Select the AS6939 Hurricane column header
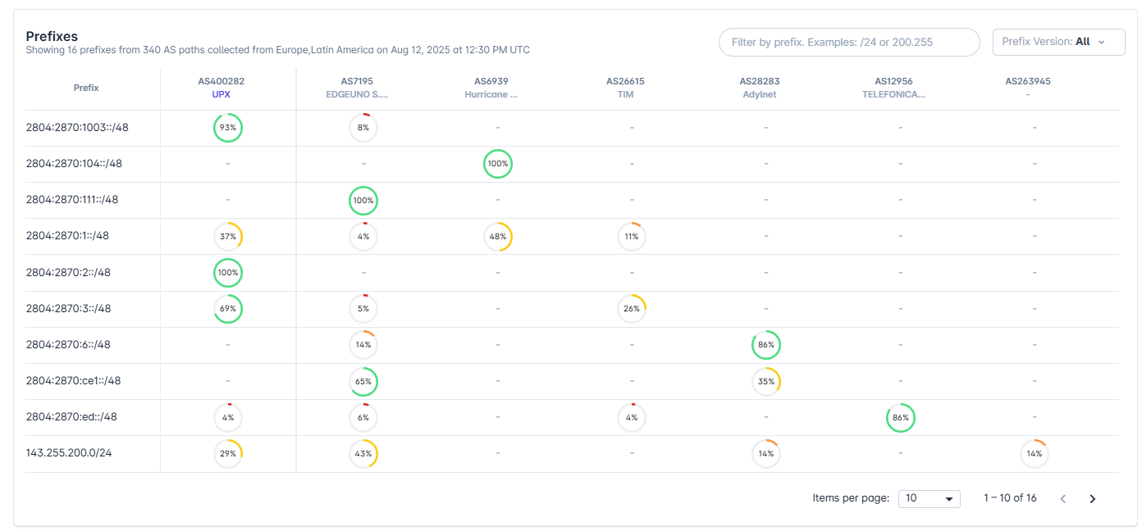1142x531 pixels. tap(491, 88)
